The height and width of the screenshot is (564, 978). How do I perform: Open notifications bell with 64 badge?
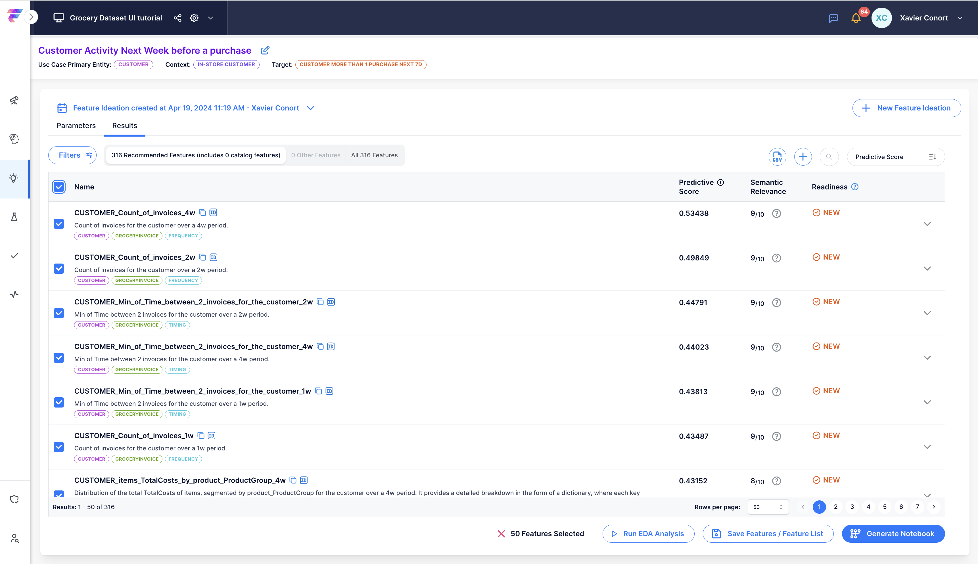pyautogui.click(x=856, y=18)
